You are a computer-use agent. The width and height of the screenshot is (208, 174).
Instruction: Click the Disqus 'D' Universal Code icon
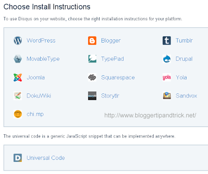click(17, 158)
